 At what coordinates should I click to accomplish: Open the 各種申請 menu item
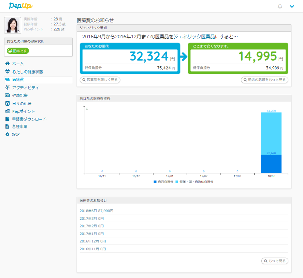click(x=19, y=127)
